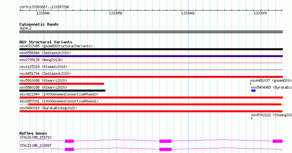292x153 pixels.
Task: Click the nsv5702112 Chuang label
Action: [x=272, y=115]
